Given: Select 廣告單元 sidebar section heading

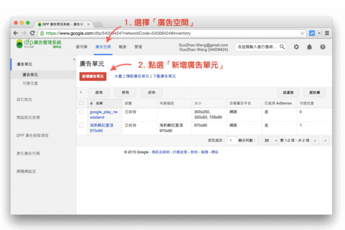Looking at the screenshot, I should pyautogui.click(x=24, y=64).
